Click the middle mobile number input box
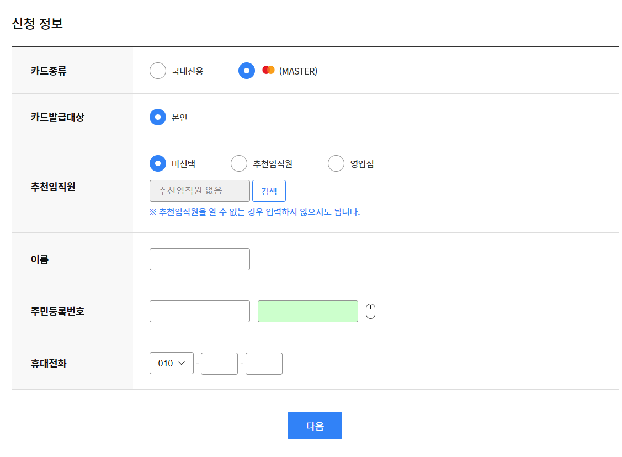 219,363
